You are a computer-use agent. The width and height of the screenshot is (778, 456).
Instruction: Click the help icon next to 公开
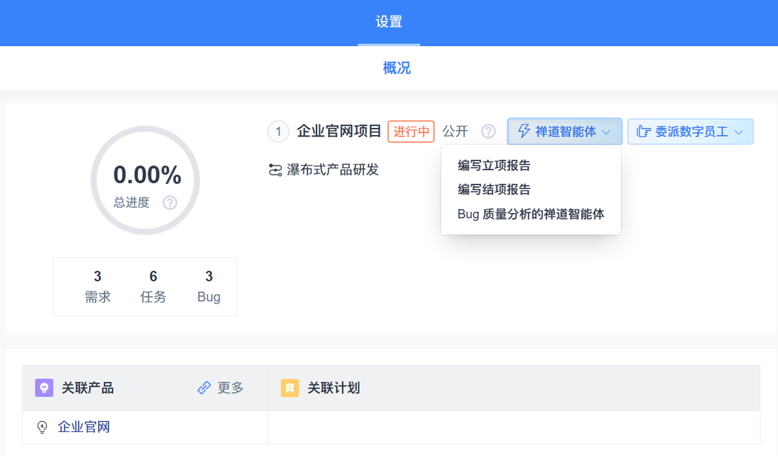tap(488, 131)
